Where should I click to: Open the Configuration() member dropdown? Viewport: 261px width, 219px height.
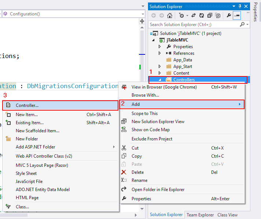coord(143,14)
